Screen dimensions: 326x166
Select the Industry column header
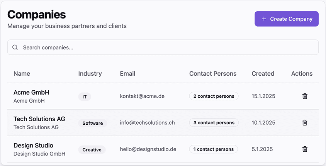click(x=90, y=73)
